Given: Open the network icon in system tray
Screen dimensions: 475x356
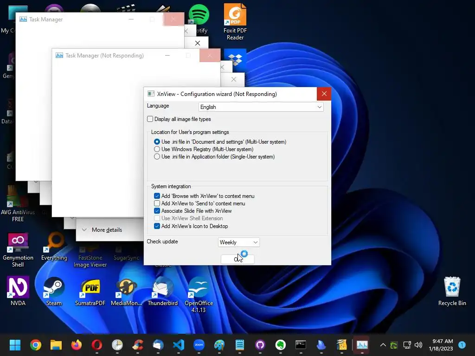Looking at the screenshot, I should (407, 345).
